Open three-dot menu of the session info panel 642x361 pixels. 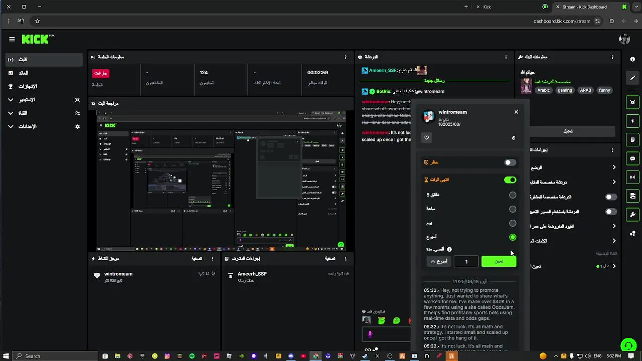pyautogui.click(x=346, y=57)
